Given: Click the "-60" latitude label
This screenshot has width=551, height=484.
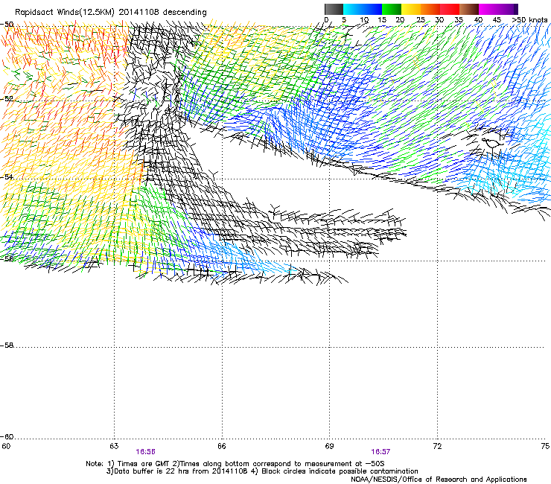Looking at the screenshot, I should 7,436.
